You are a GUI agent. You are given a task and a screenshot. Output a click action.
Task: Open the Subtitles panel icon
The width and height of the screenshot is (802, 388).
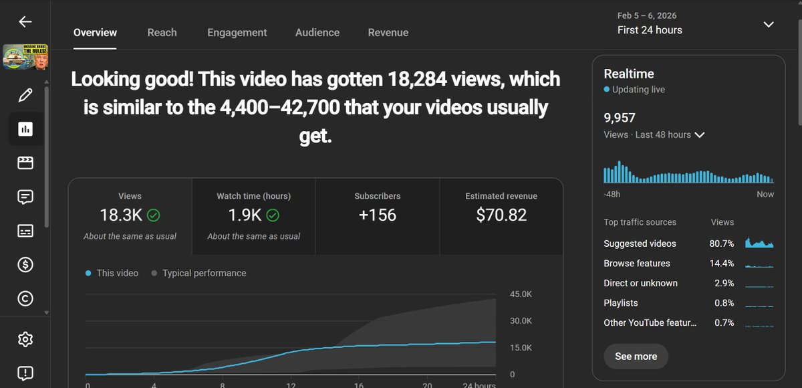25,230
